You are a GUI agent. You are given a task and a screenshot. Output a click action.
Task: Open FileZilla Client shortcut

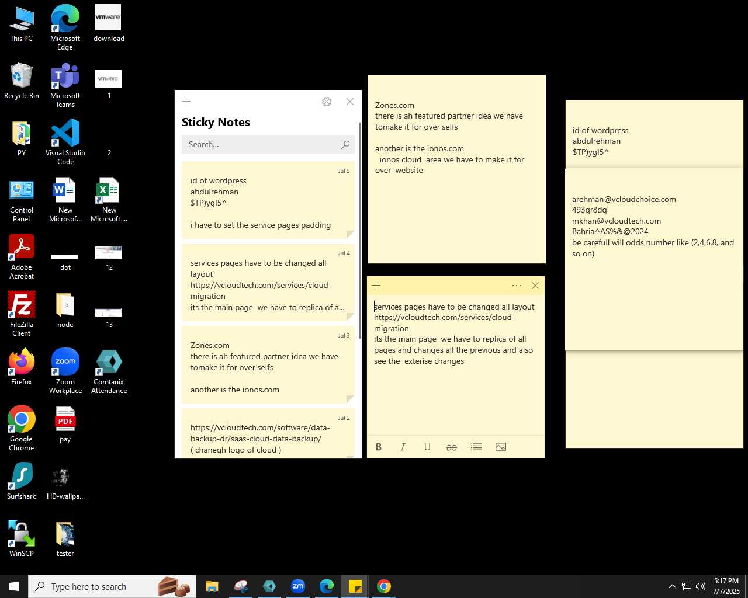click(x=22, y=314)
